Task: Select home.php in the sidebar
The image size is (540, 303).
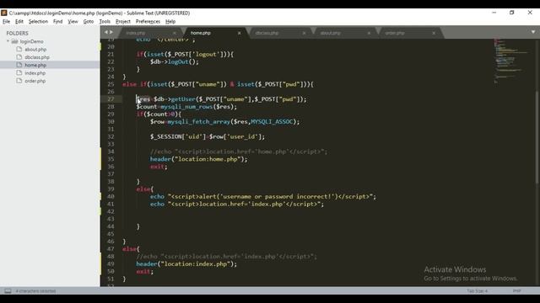Action: tap(35, 65)
